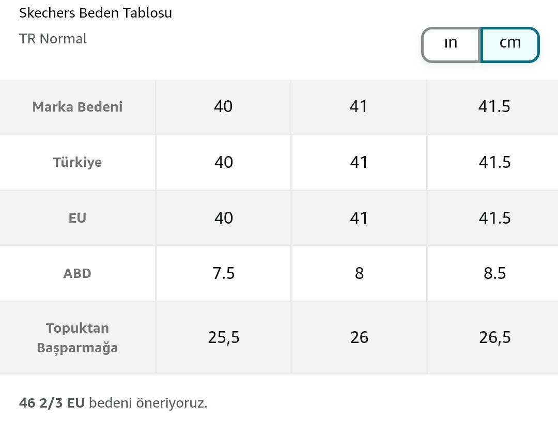Click Marka Bedeni size 40 cell
The width and height of the screenshot is (558, 421).
[224, 107]
